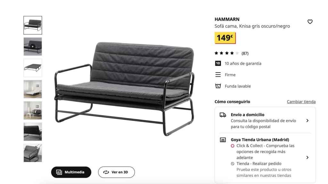
Task: Select the last folding mechanism thumbnail
Action: 33,153
